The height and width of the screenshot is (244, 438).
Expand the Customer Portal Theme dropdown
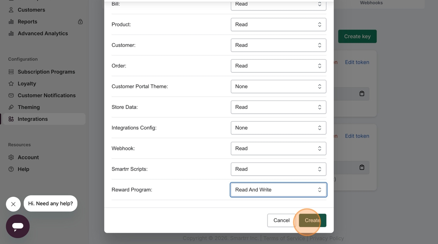[278, 87]
